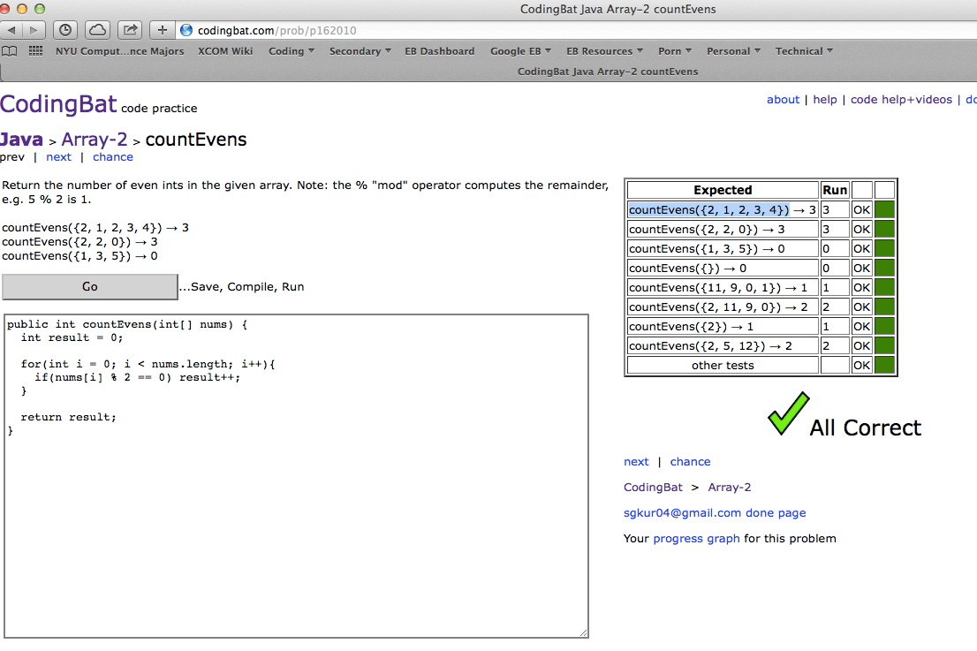
Task: Expand the Google EB bookmarks folder
Action: pyautogui.click(x=520, y=51)
